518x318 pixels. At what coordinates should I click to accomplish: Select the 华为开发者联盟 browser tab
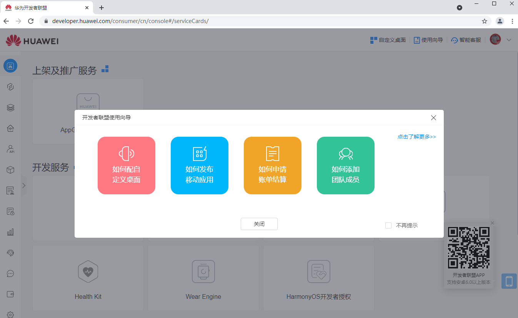click(47, 8)
